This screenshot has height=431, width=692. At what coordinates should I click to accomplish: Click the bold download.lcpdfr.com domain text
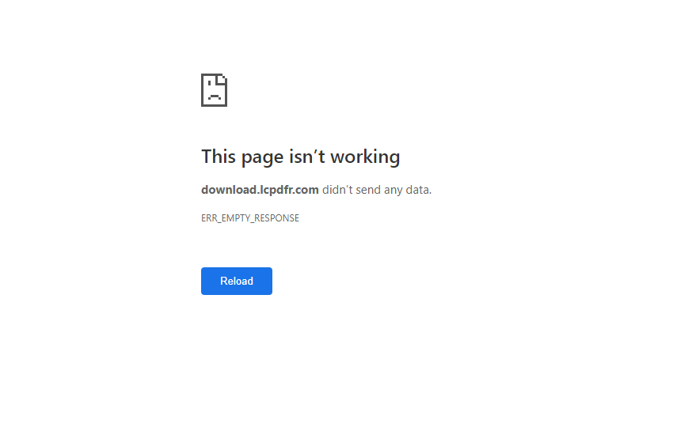260,190
